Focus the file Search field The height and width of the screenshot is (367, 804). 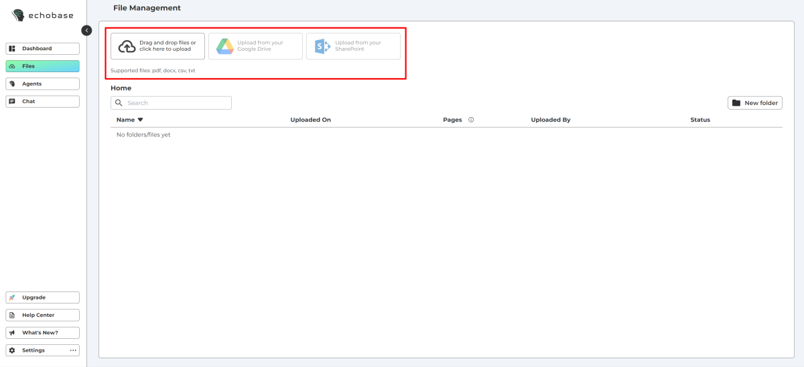[x=171, y=103]
